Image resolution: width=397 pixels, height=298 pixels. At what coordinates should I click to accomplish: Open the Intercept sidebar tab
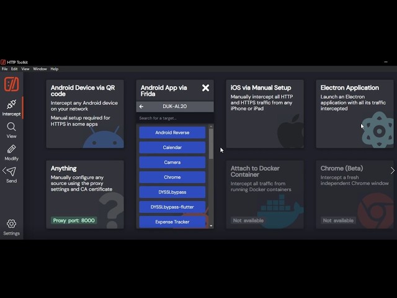[x=11, y=107]
